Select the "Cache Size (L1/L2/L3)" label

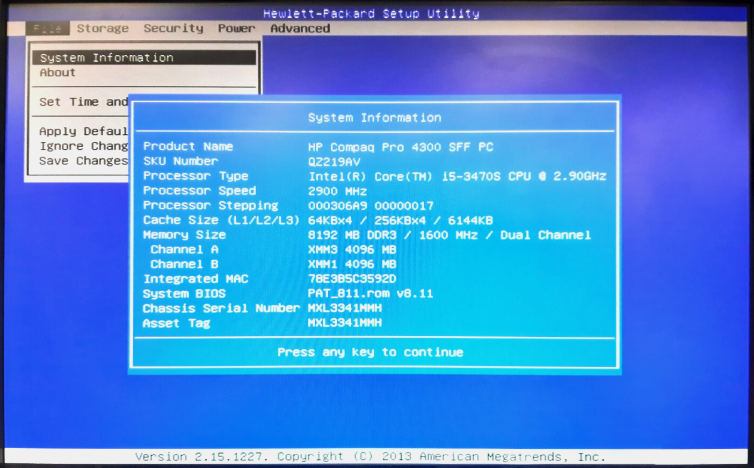(221, 220)
